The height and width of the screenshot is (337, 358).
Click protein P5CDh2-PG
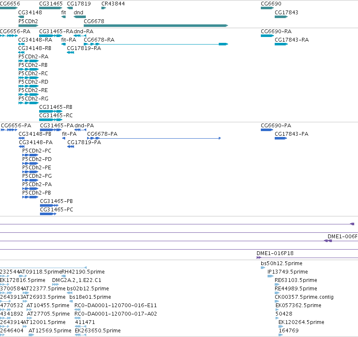coord(37,176)
